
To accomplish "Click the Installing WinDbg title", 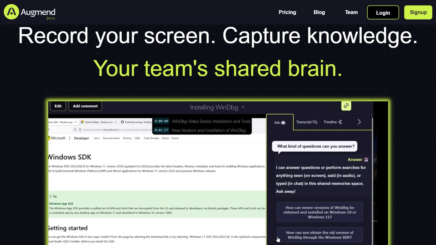I will point(214,108).
